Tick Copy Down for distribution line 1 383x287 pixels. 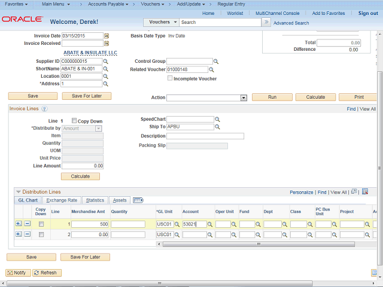click(41, 224)
